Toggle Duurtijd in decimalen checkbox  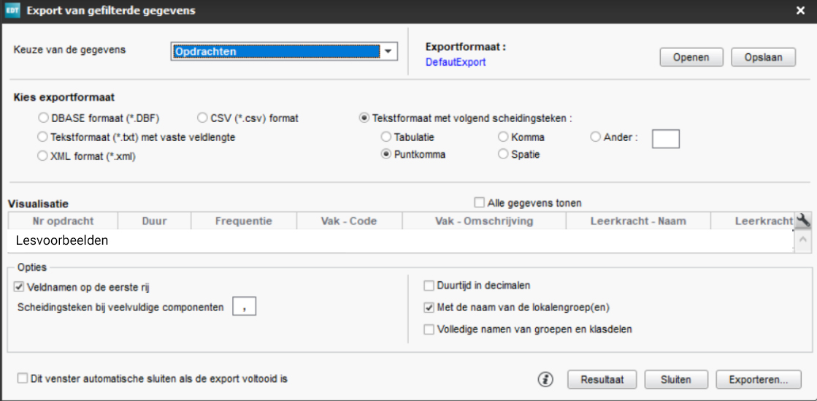(429, 286)
